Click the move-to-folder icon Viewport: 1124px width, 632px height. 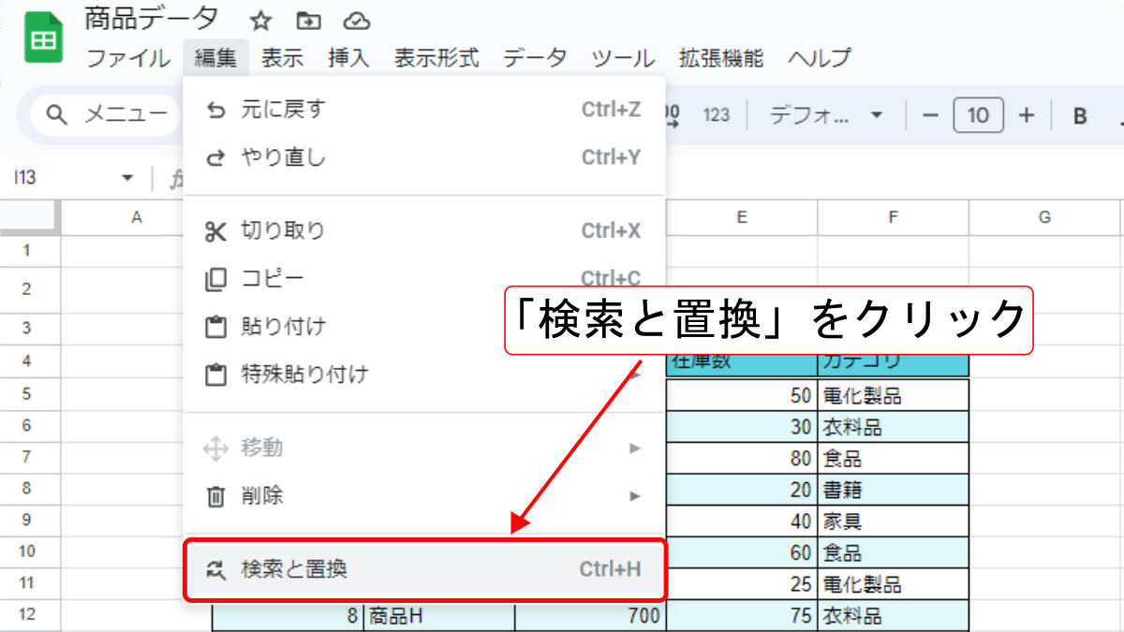[x=308, y=21]
